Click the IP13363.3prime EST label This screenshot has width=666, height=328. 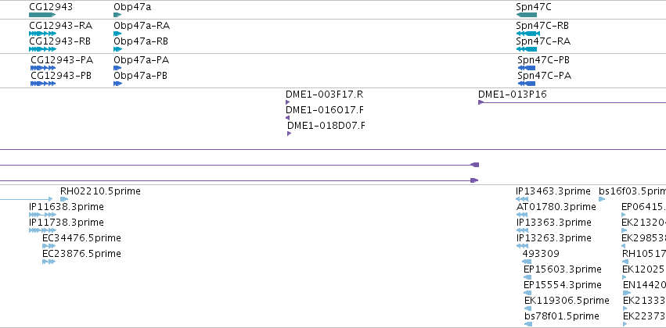tap(554, 223)
